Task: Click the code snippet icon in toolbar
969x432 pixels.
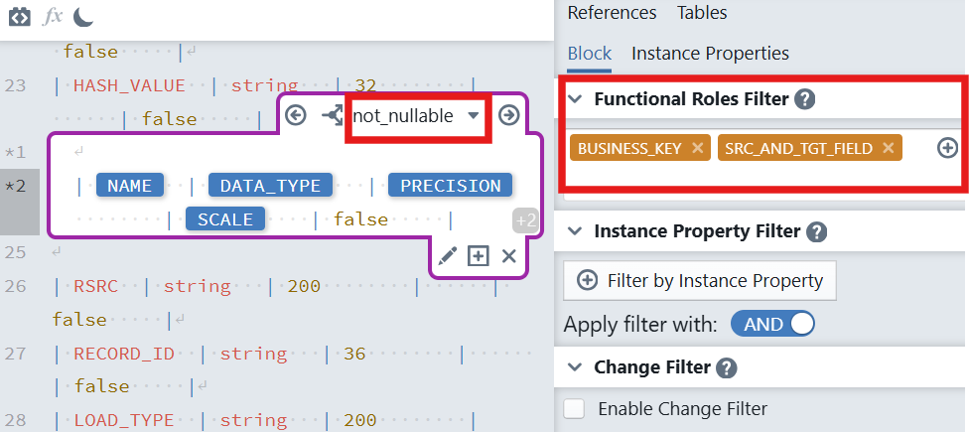Action: (20, 17)
